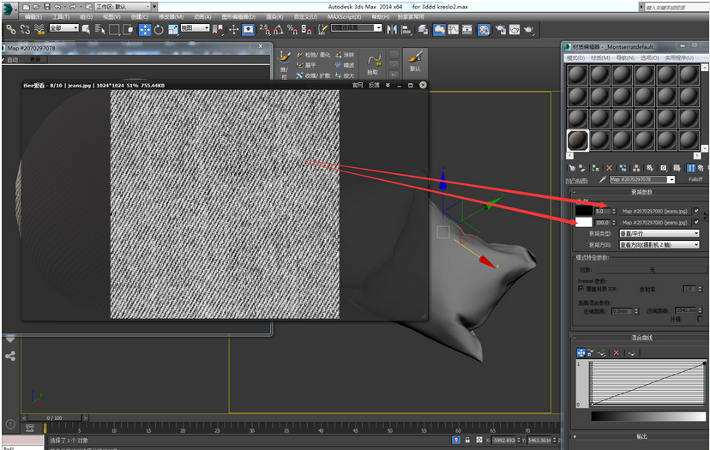Open the Curve Editor icon
710x450 pixels.
tap(454, 29)
